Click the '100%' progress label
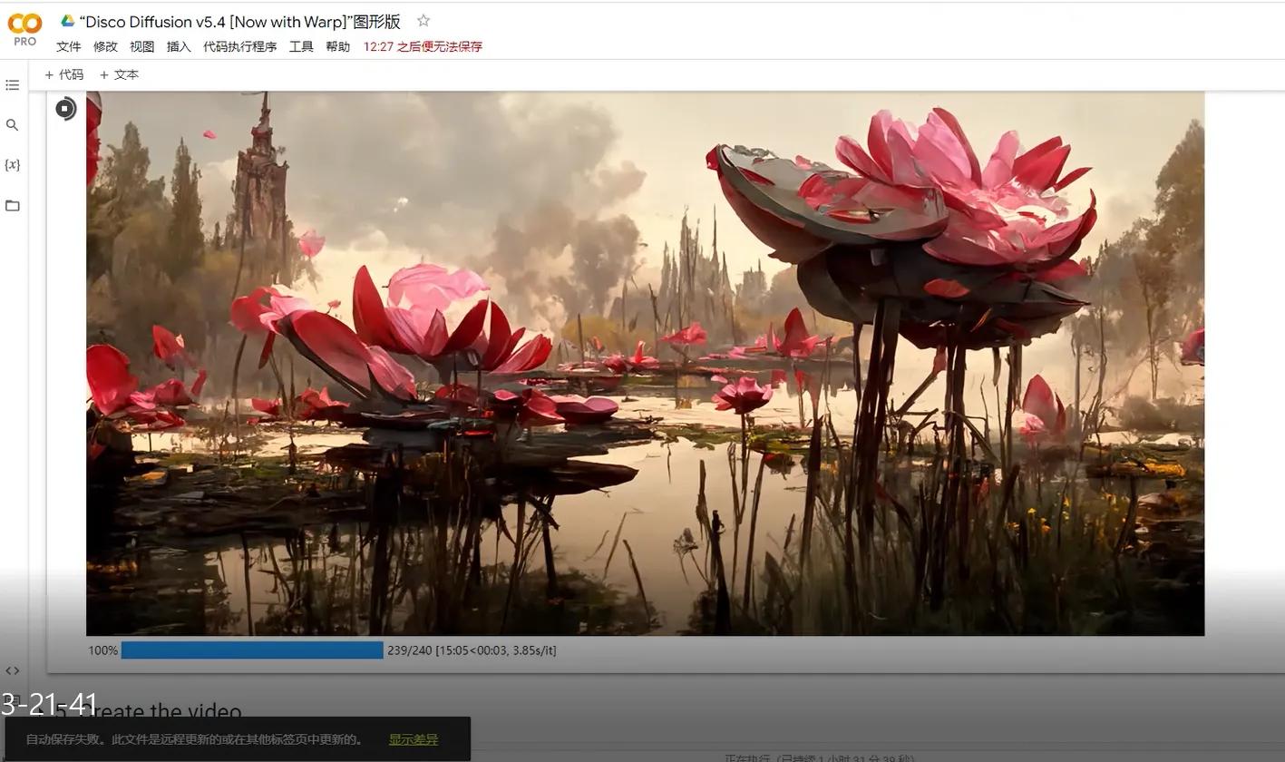 pyautogui.click(x=102, y=650)
